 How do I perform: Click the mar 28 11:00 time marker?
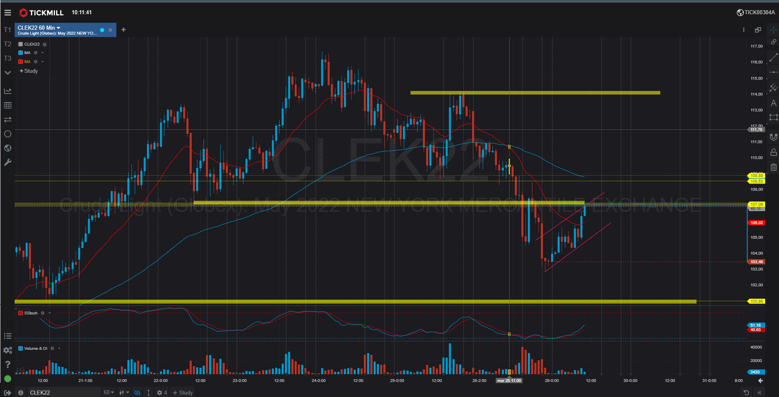coord(509,381)
